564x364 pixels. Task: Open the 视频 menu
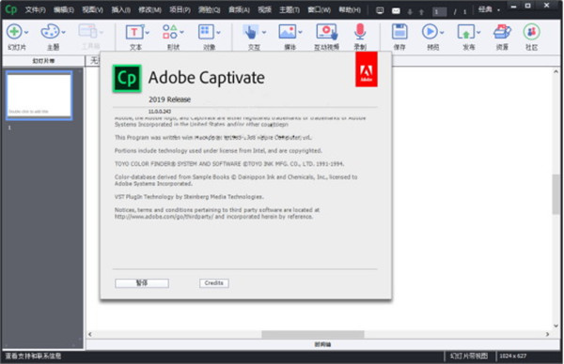pos(265,9)
